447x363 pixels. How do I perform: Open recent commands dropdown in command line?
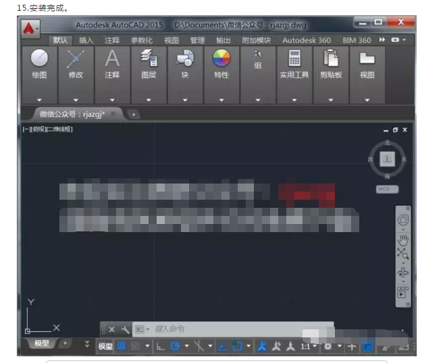coord(148,329)
